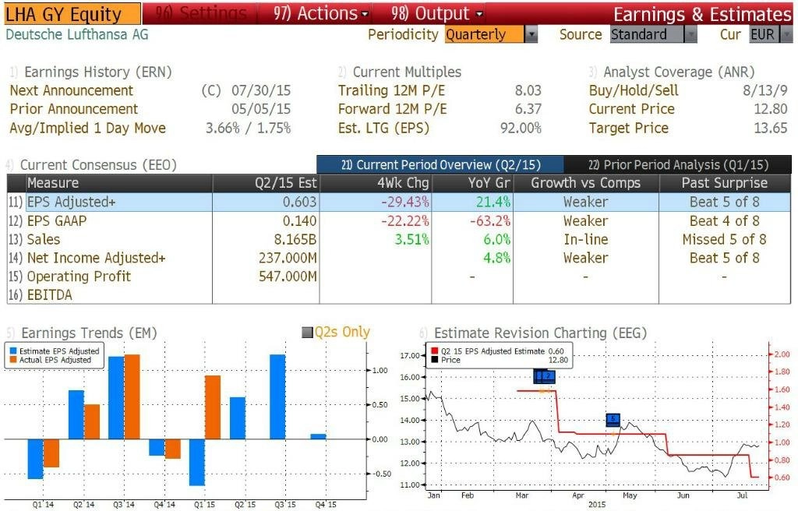Click the Avg/Implied 1 Day Move value
Image resolution: width=798 pixels, height=511 pixels.
tap(249, 128)
